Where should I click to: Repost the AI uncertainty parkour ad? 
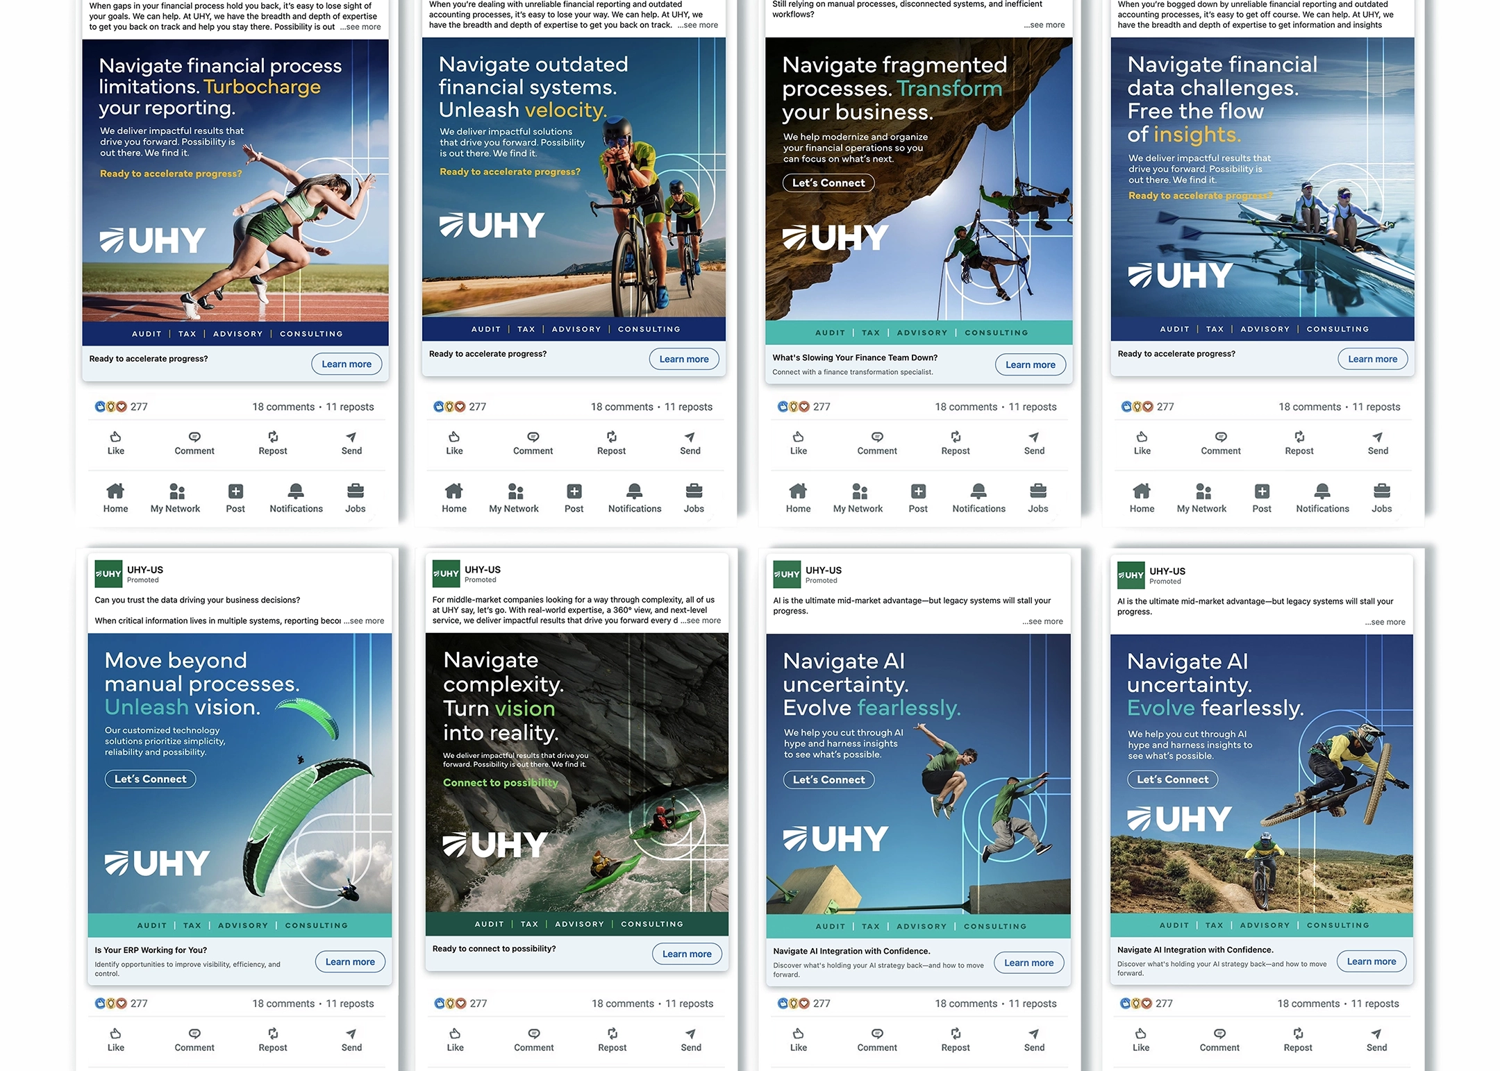point(955,1040)
